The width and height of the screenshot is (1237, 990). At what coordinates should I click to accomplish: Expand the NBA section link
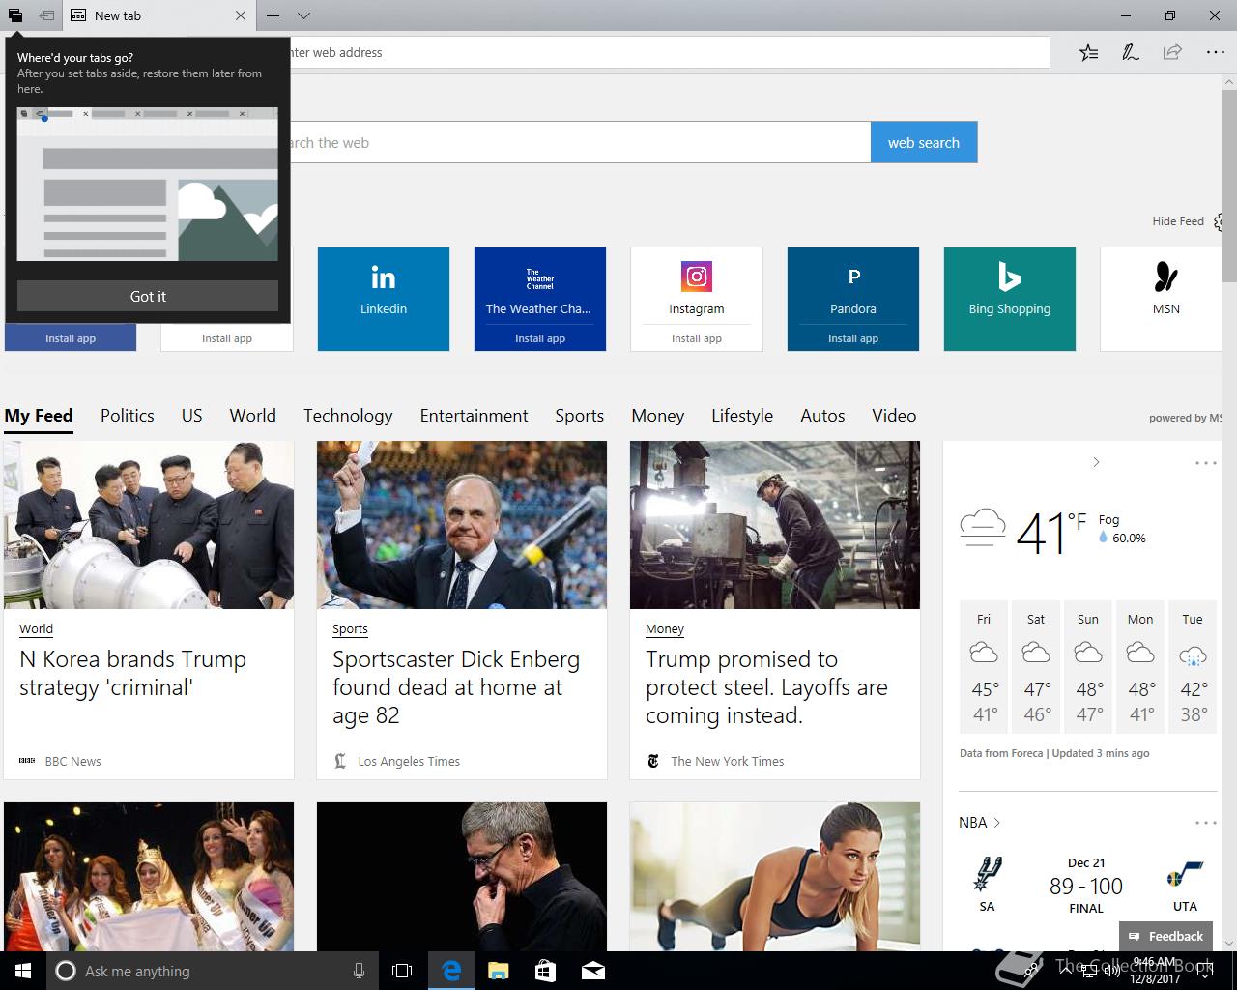(x=980, y=823)
